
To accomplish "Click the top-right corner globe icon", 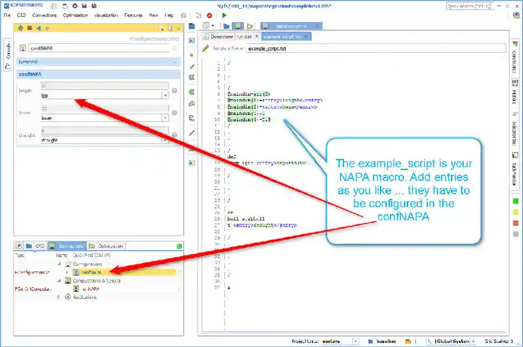I will (517, 15).
